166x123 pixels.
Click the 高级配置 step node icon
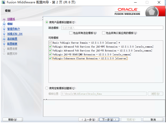[x=4, y=39]
